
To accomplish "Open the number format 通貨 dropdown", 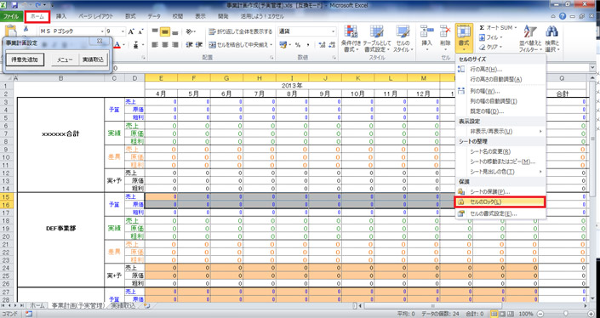I will point(334,31).
